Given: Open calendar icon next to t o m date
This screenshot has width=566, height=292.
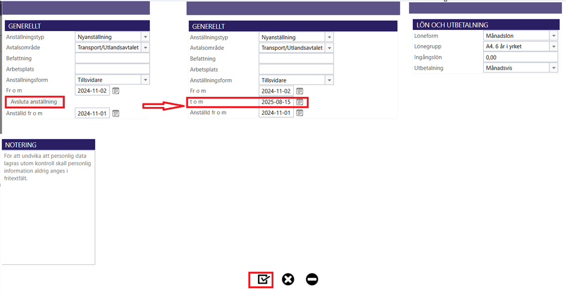Looking at the screenshot, I should point(299,102).
